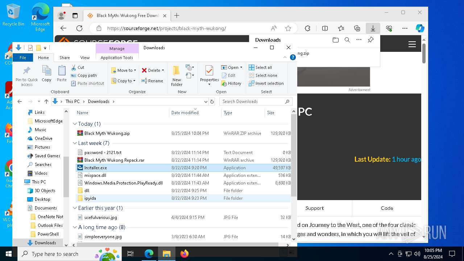This screenshot has height=261, width=464.
Task: Click History in Open group
Action: (231, 83)
